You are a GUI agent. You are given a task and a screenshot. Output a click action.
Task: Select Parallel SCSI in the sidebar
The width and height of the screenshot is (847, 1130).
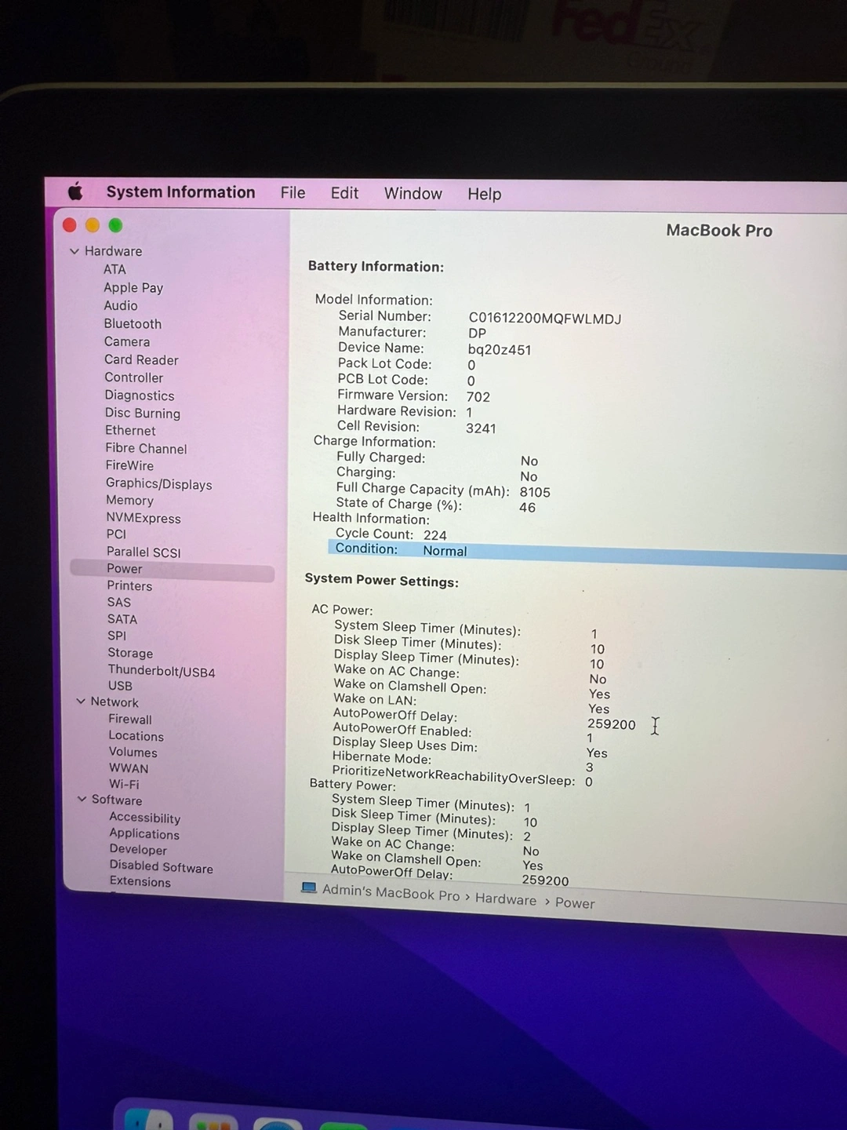point(144,552)
